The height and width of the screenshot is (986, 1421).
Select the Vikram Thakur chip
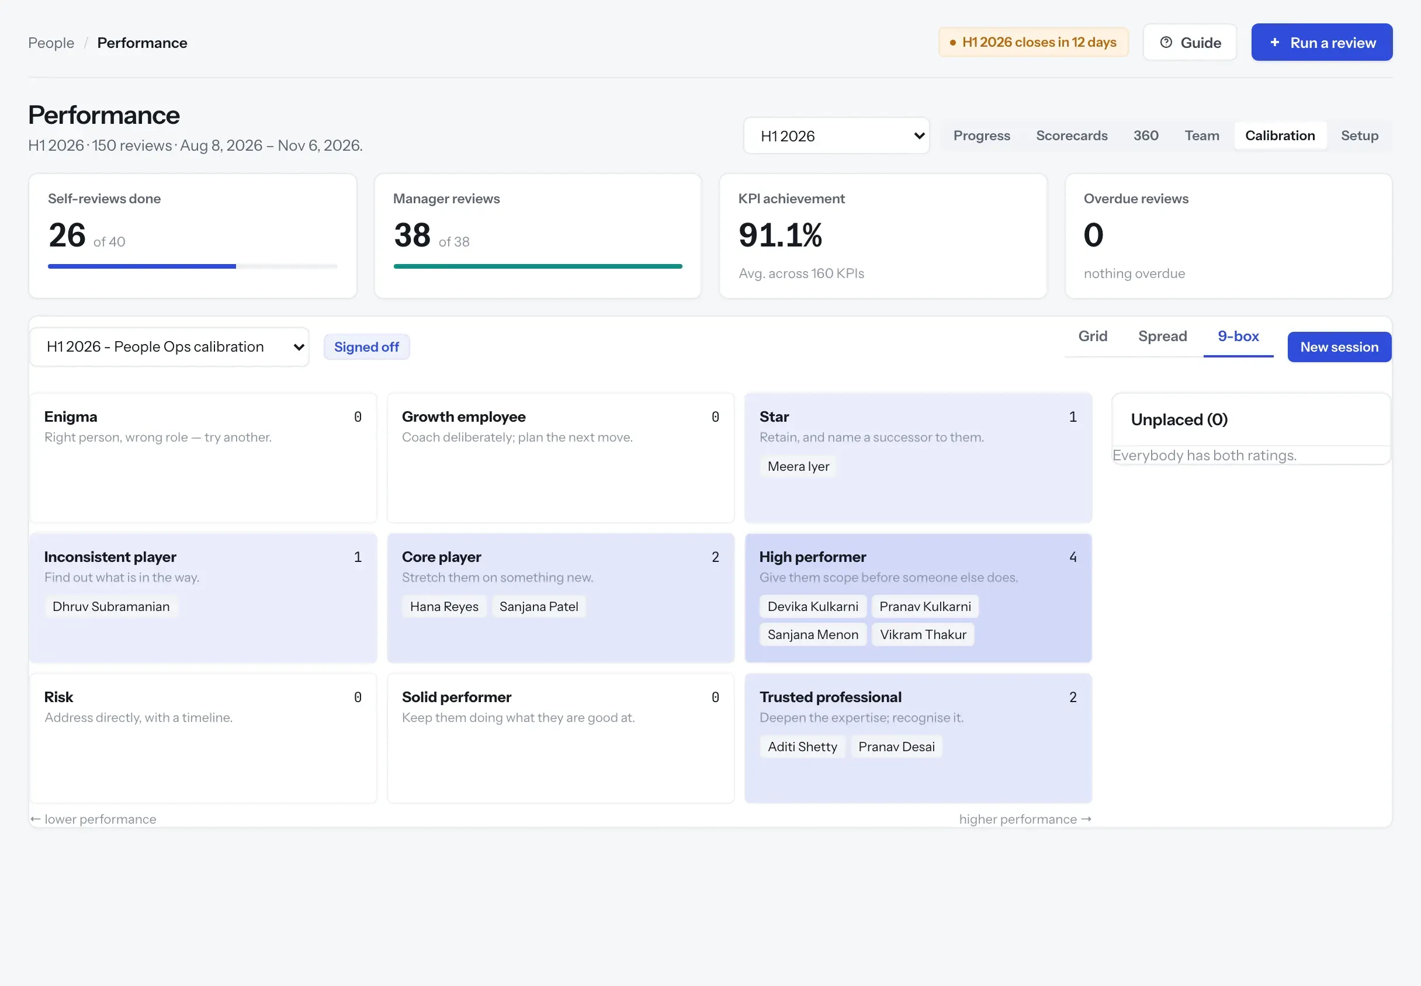[x=923, y=635]
